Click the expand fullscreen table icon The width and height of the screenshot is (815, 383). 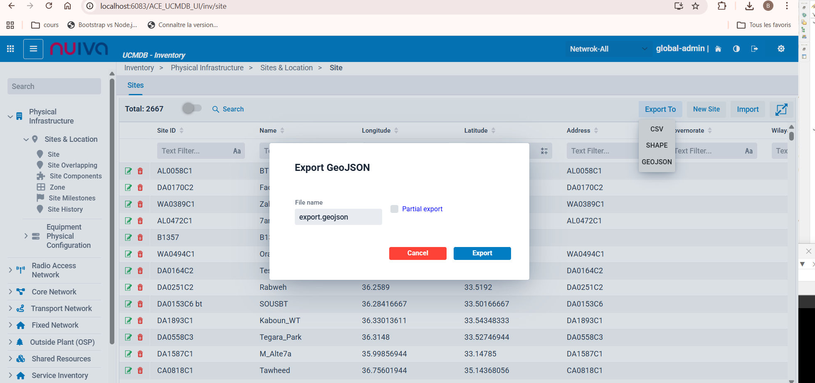(781, 109)
